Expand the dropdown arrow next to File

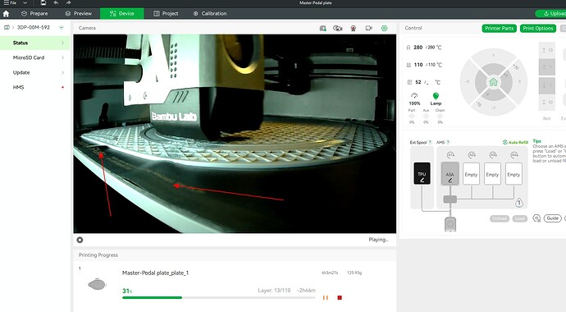tap(25, 2)
